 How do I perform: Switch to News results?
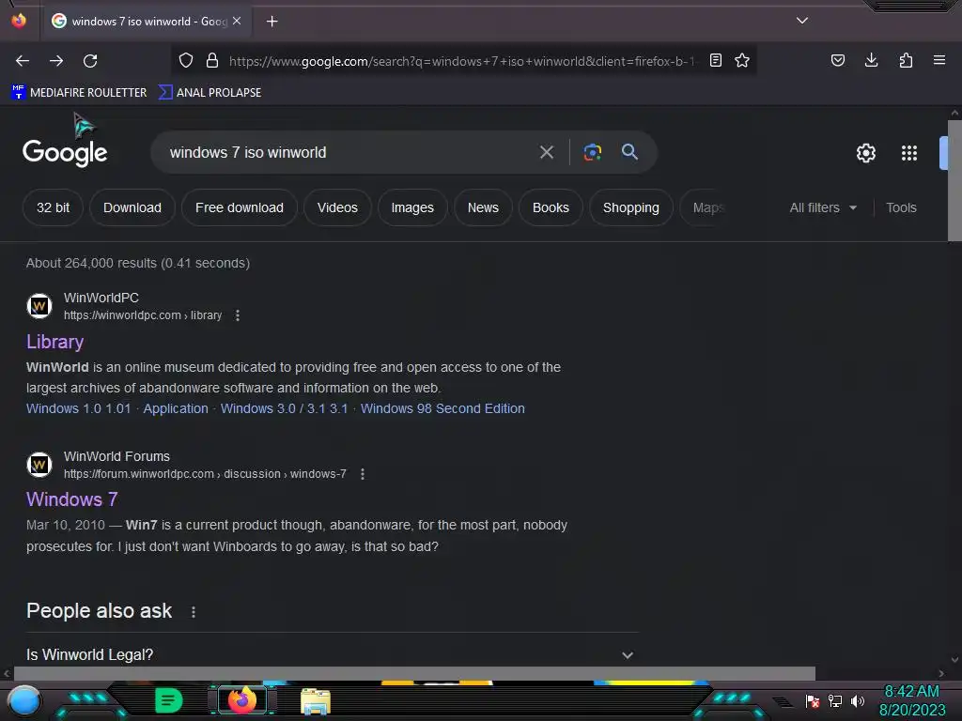[483, 207]
